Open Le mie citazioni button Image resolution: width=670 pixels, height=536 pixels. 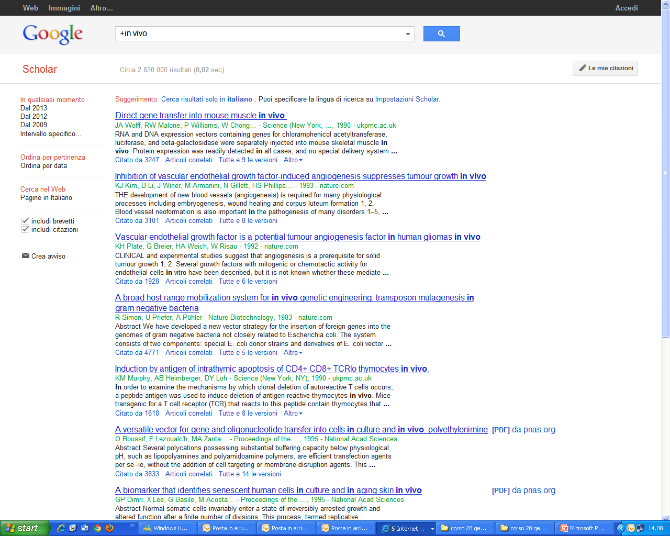(x=605, y=68)
